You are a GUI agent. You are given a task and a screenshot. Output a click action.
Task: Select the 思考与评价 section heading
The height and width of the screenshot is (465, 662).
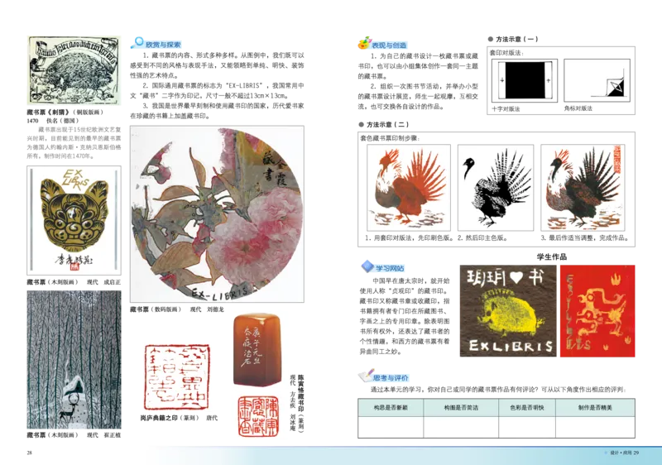pyautogui.click(x=391, y=377)
